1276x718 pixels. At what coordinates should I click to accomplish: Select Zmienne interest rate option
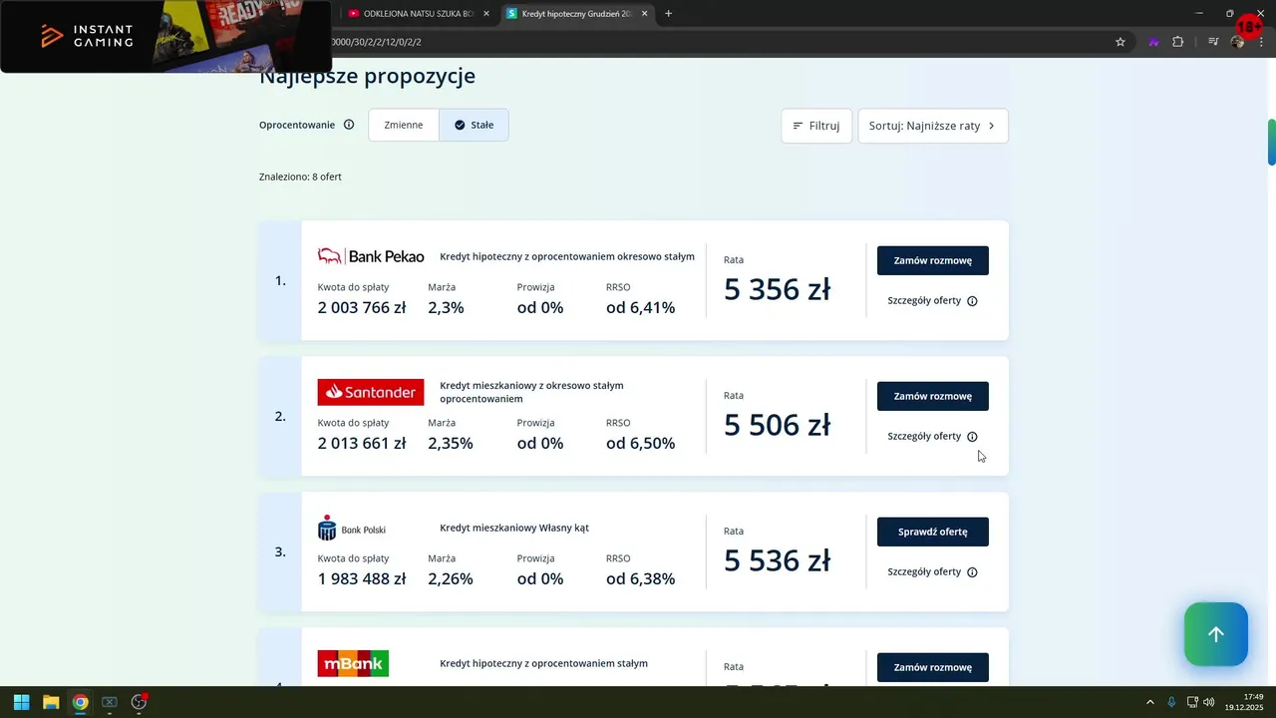[404, 125]
